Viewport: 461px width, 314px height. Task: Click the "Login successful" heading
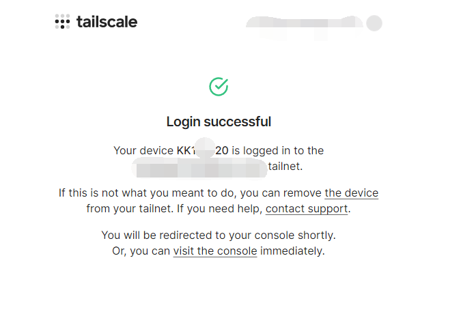(x=219, y=122)
